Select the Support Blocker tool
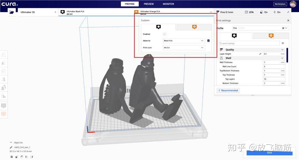This screenshot has width=299, height=160. (x=4, y=96)
